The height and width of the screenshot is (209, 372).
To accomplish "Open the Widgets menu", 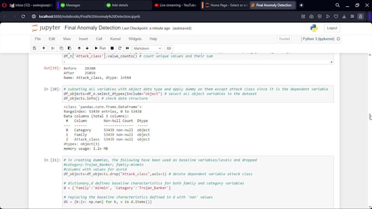I will (x=135, y=39).
